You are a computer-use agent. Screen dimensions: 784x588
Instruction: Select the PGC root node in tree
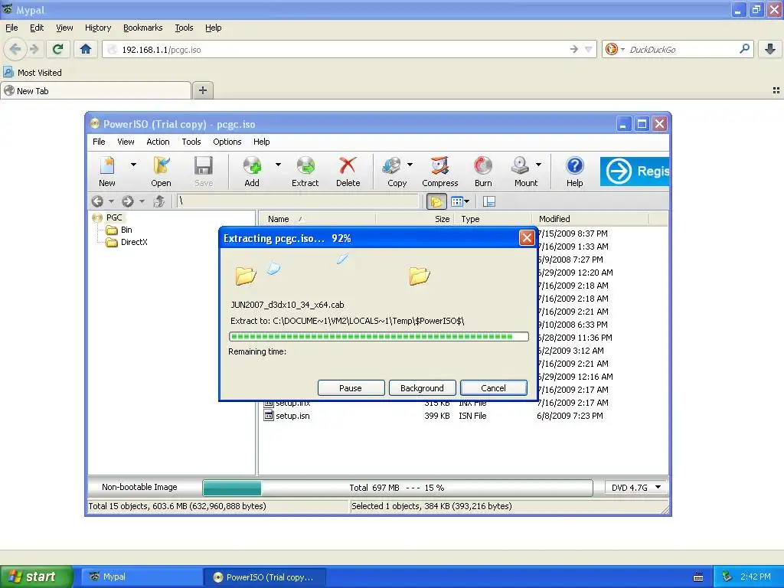(107, 217)
